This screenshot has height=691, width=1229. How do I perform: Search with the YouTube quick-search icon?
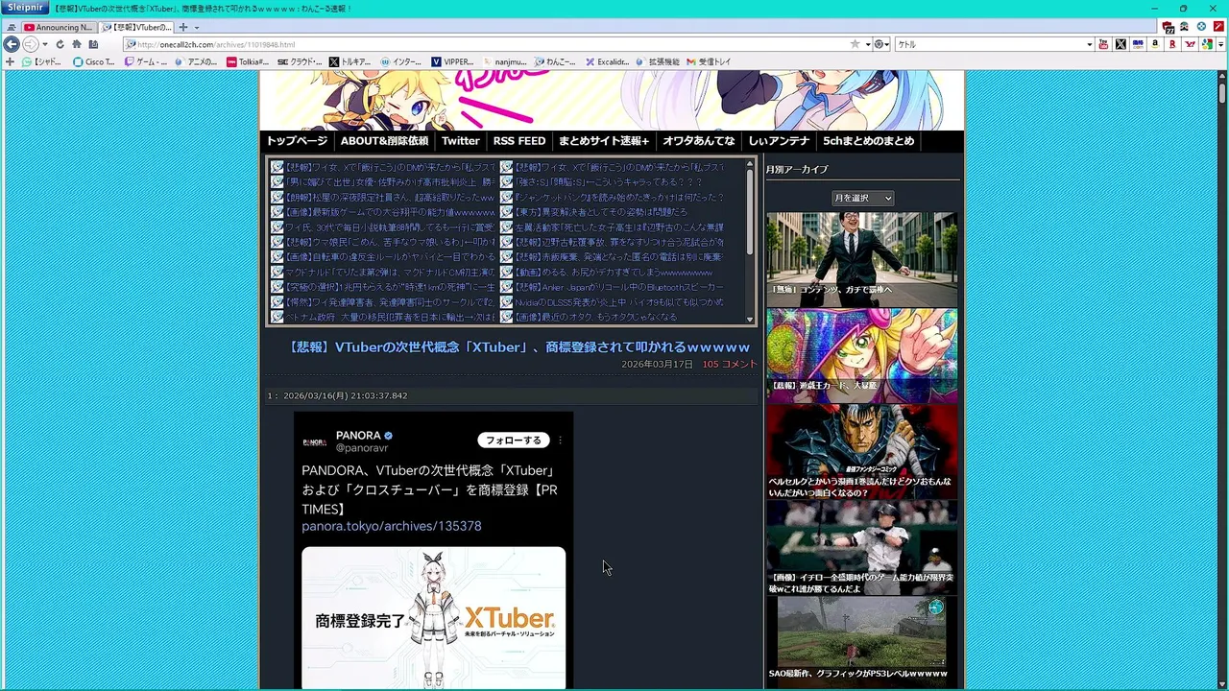[1103, 44]
